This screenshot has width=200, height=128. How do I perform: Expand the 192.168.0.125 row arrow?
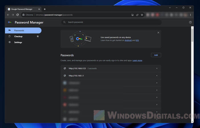157,68
